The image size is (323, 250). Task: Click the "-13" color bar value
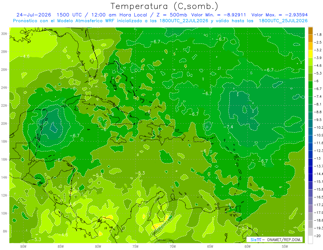pos(318,158)
